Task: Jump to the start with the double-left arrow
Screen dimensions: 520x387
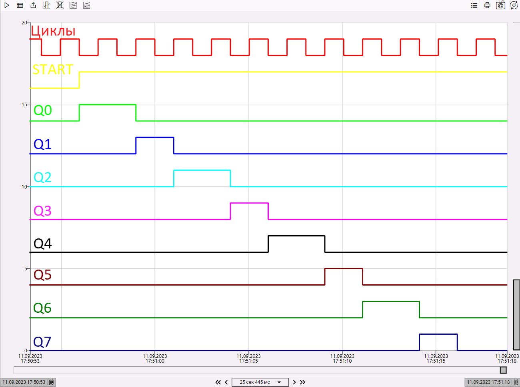Action: click(218, 382)
